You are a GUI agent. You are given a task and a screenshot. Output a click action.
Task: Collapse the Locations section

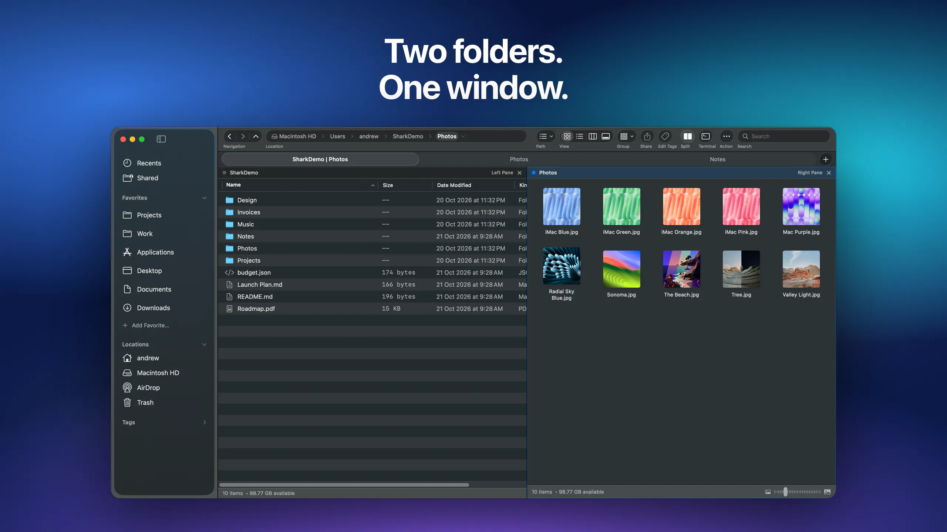[x=204, y=344]
